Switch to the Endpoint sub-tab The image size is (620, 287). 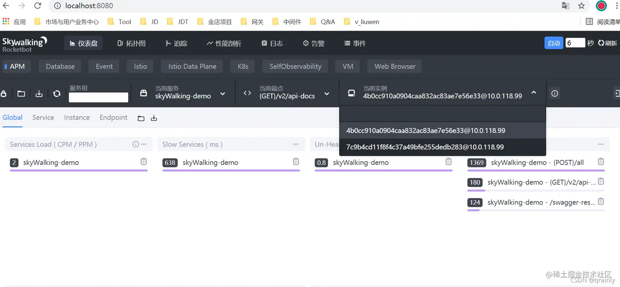pyautogui.click(x=114, y=118)
